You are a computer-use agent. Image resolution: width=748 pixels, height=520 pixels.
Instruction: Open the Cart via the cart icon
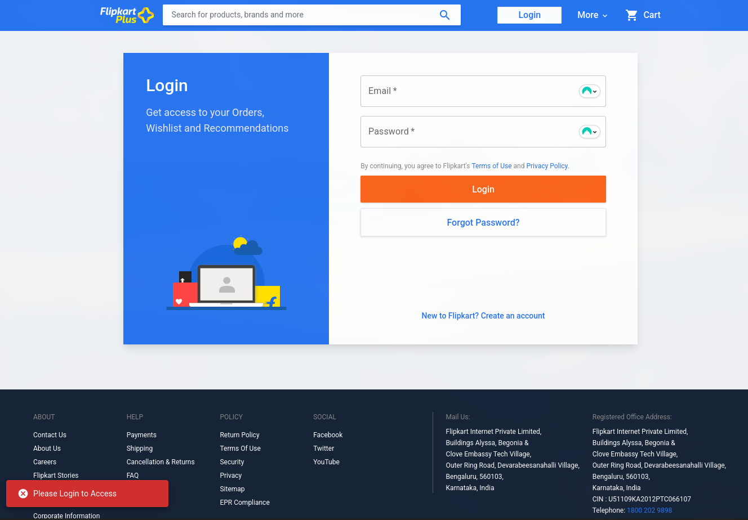coord(631,15)
